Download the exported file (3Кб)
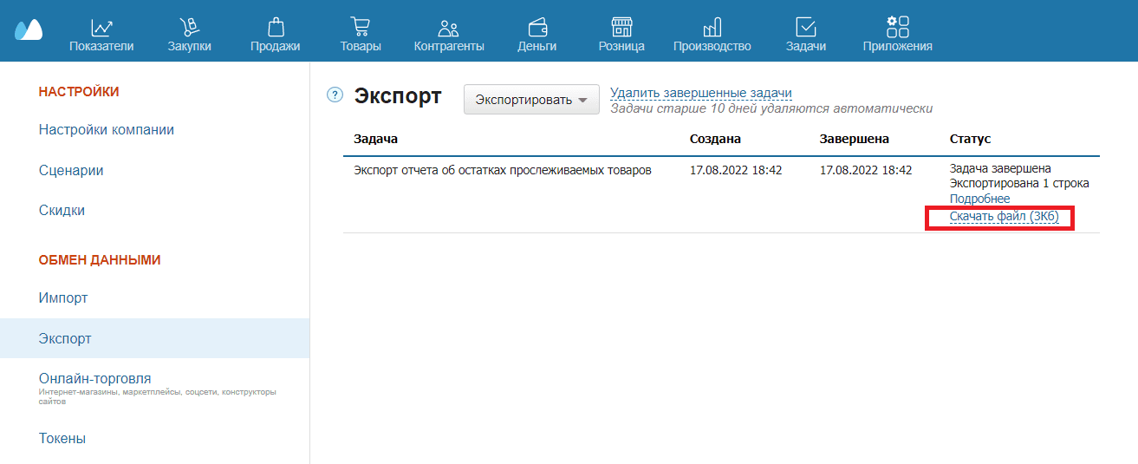 coord(1004,216)
